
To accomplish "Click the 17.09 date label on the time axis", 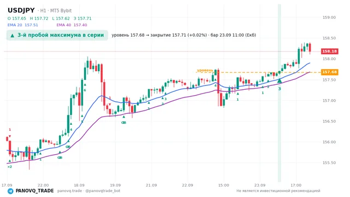I will 7,185.
